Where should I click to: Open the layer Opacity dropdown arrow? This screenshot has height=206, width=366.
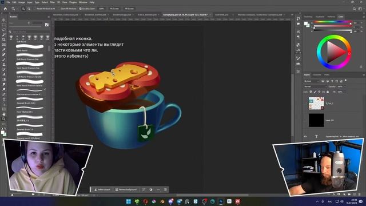coord(345,86)
